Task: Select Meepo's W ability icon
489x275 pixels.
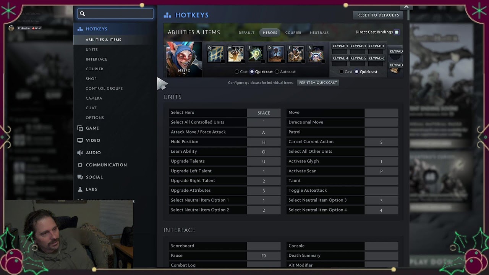Action: (235, 54)
